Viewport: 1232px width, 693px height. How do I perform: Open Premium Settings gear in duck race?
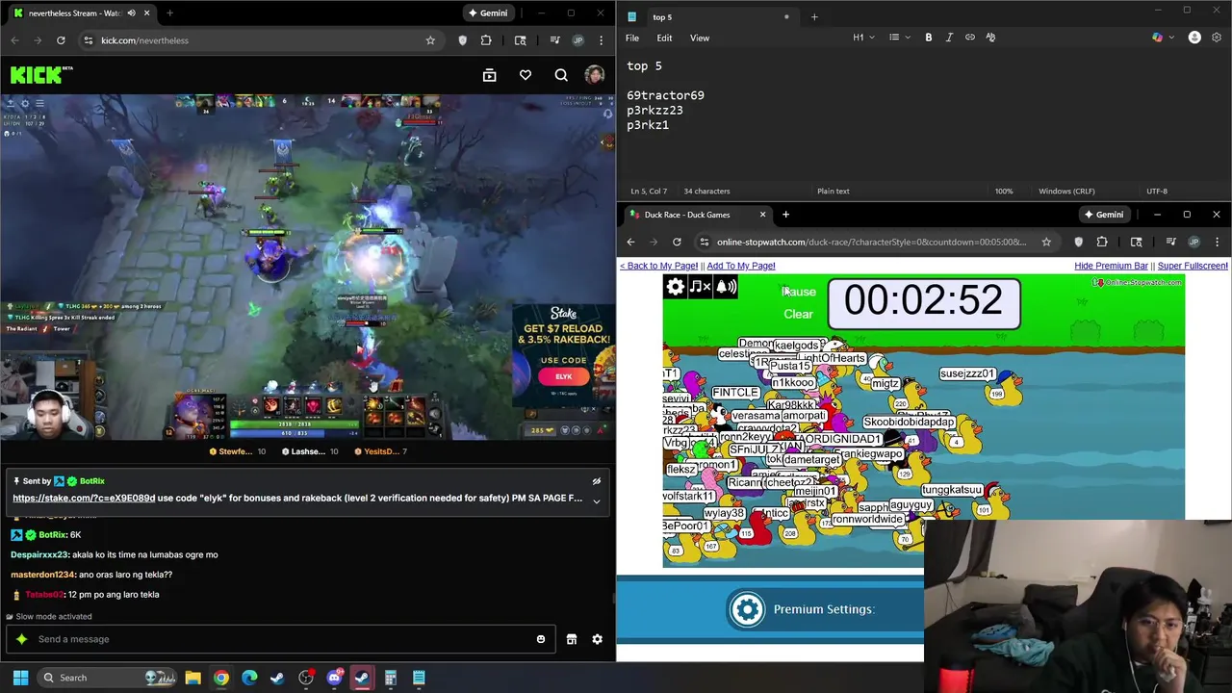pos(747,609)
